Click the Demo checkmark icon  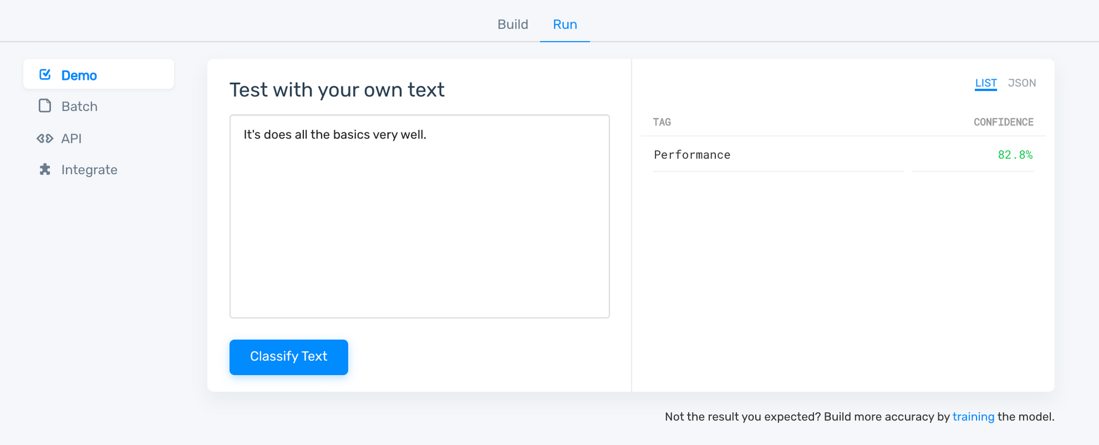[x=45, y=75]
